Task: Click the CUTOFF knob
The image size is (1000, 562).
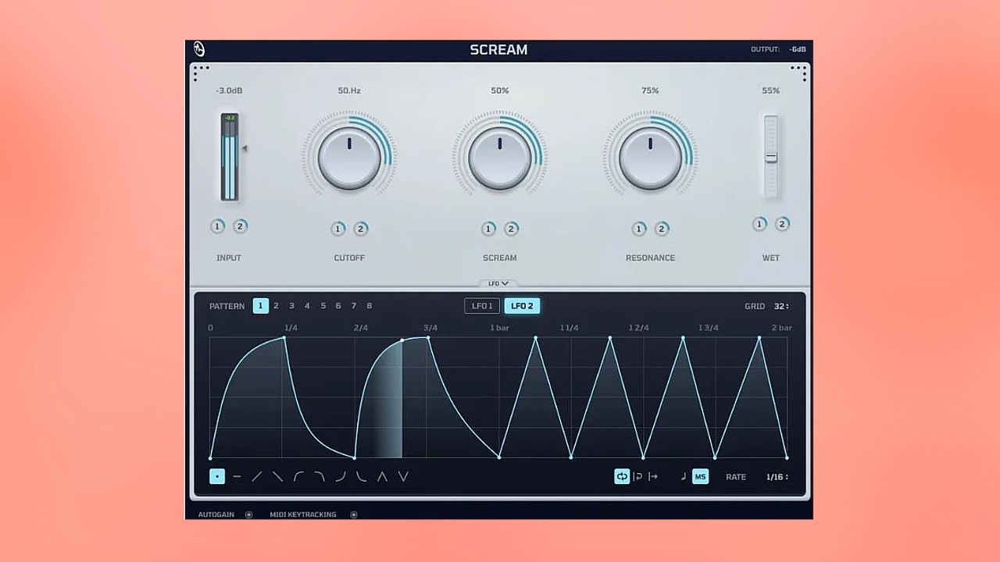Action: 349,157
